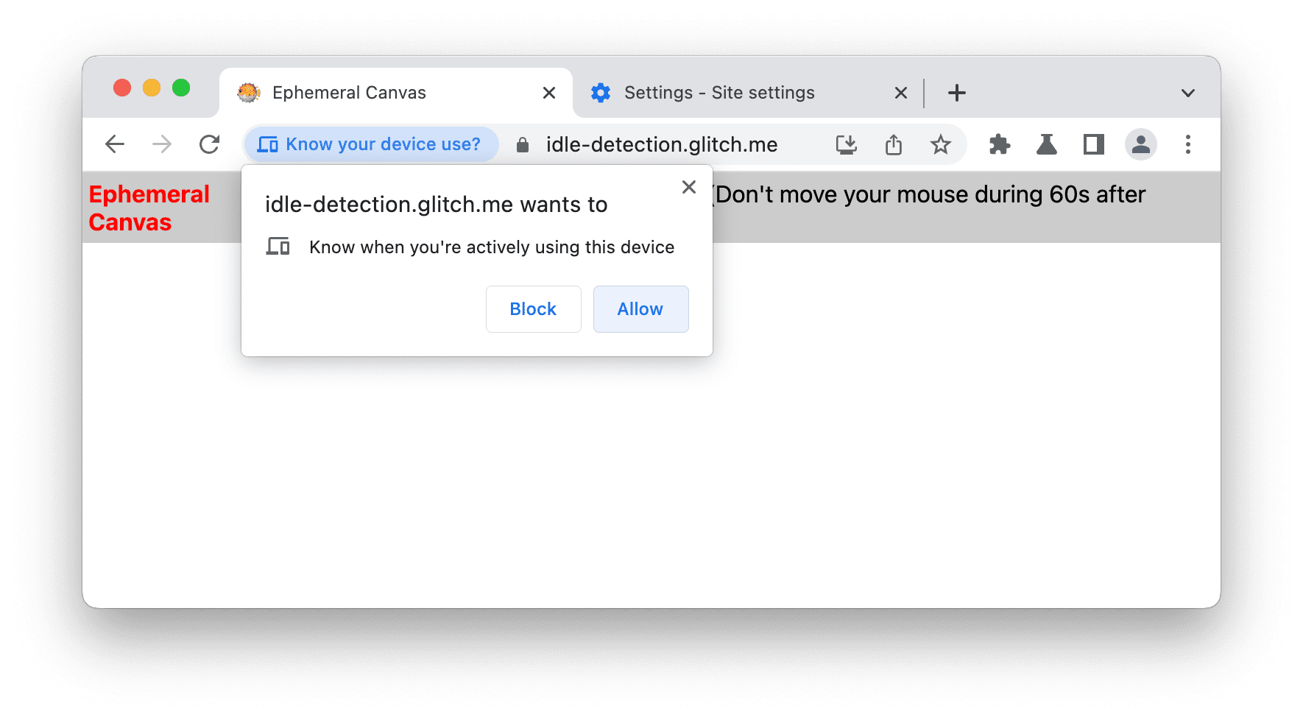The image size is (1303, 717).
Task: Dismiss the permission dialog with the X
Action: 688,187
